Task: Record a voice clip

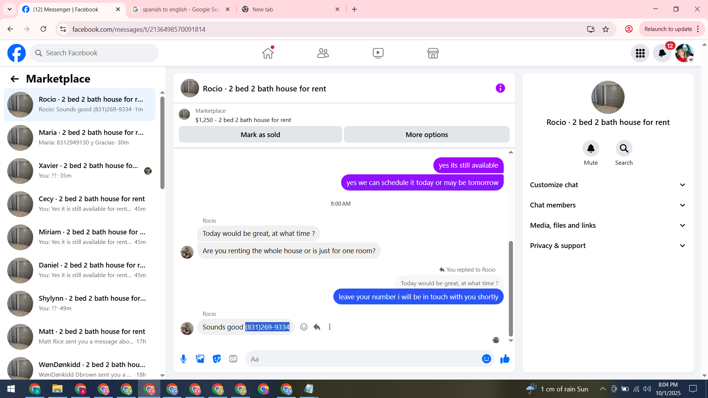Action: 183,359
